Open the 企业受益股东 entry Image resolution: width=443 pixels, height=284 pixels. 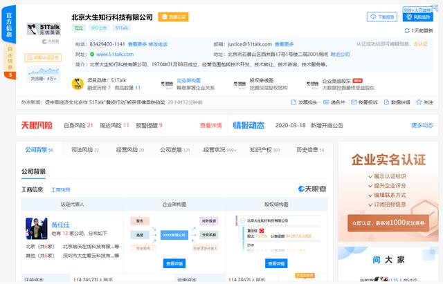tap(336, 81)
